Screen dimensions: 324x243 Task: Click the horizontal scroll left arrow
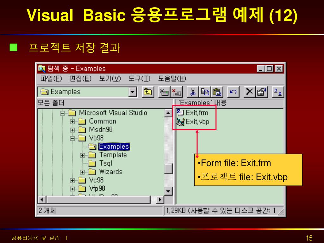tap(42, 200)
